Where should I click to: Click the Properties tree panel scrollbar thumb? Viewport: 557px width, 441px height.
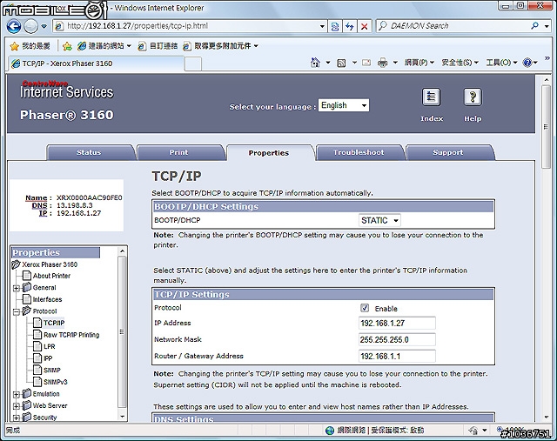122,331
